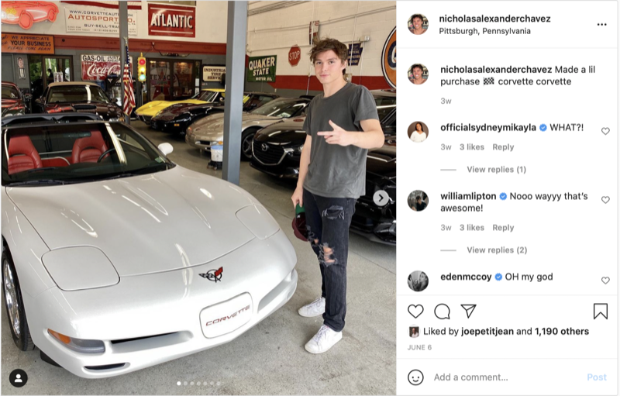Share post with the paper plane icon

tap(469, 311)
